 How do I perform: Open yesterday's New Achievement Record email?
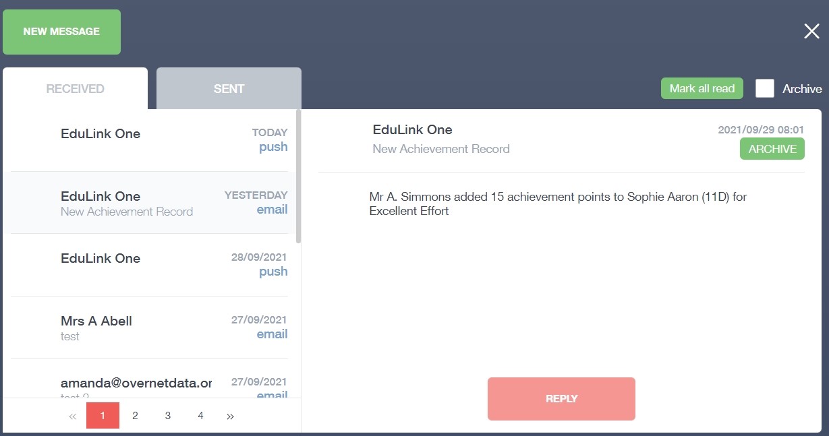(x=148, y=203)
